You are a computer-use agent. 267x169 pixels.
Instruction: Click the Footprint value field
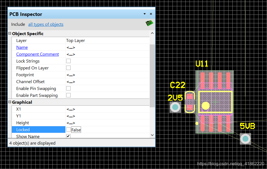107,75
